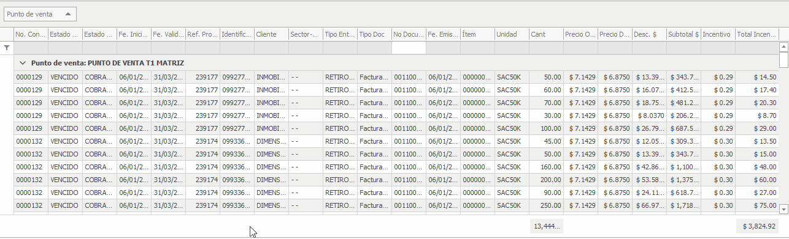Click the Subtotal cell showing $ 1,100...
Viewport: 789px width, 239px height.
click(x=683, y=167)
